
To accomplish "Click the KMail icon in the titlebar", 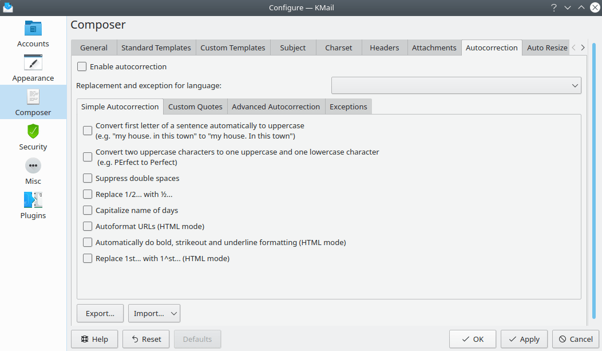I will 8,7.
